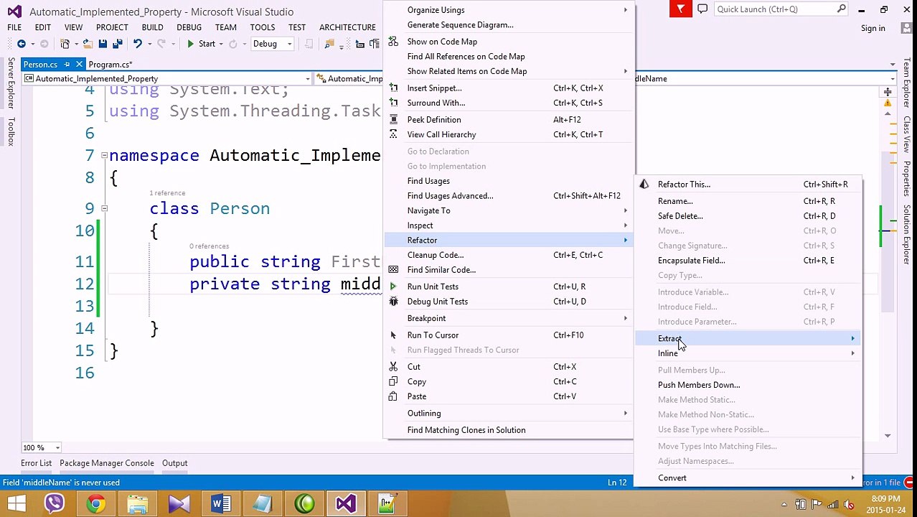Open Google Chrome from the taskbar
917x517 pixels.
pos(95,503)
